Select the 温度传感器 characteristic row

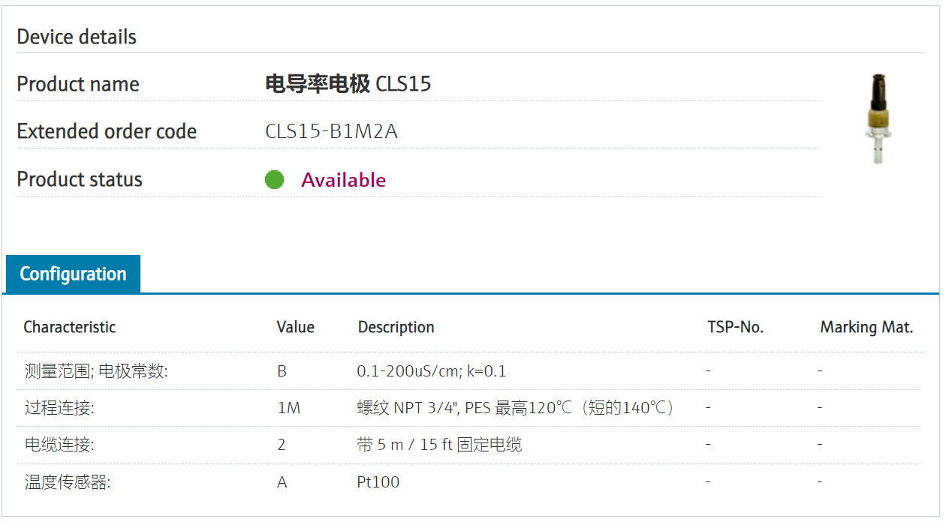tap(68, 482)
